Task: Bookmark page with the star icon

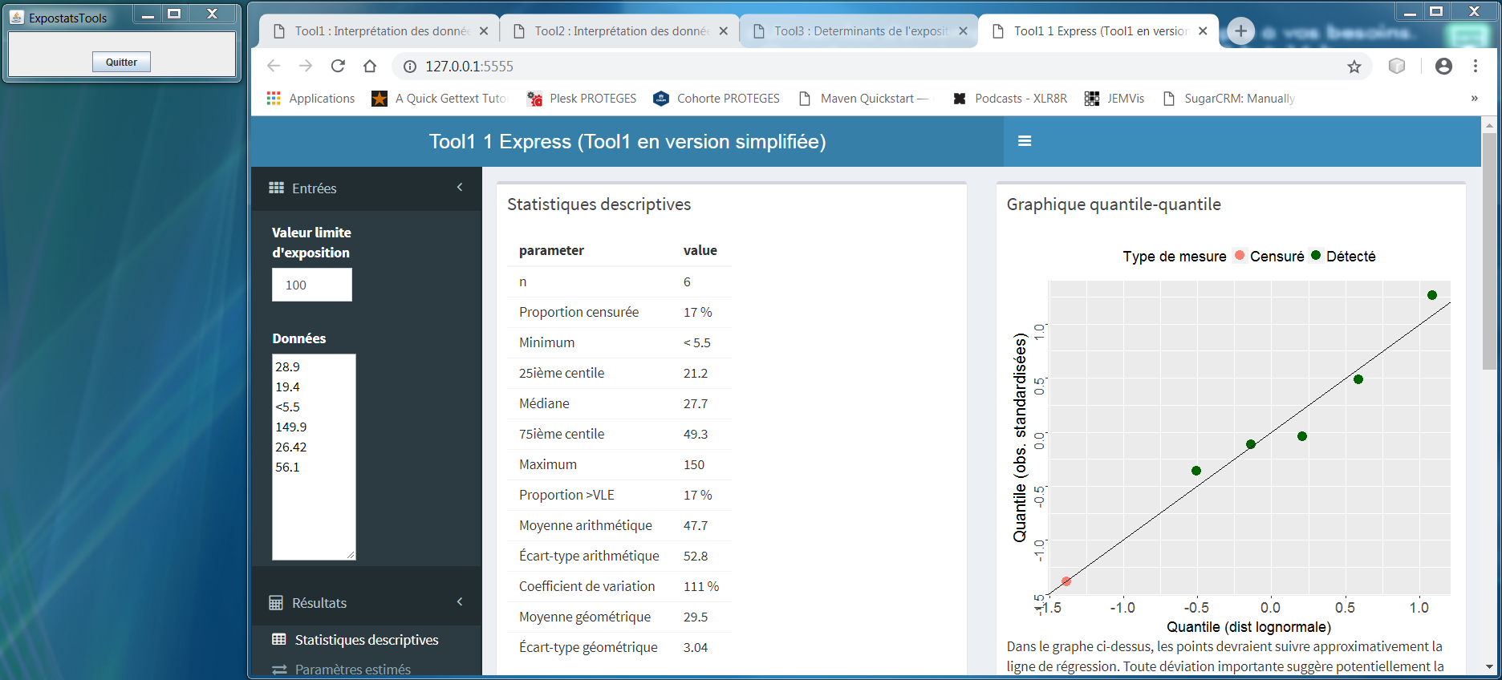Action: click(x=1354, y=67)
